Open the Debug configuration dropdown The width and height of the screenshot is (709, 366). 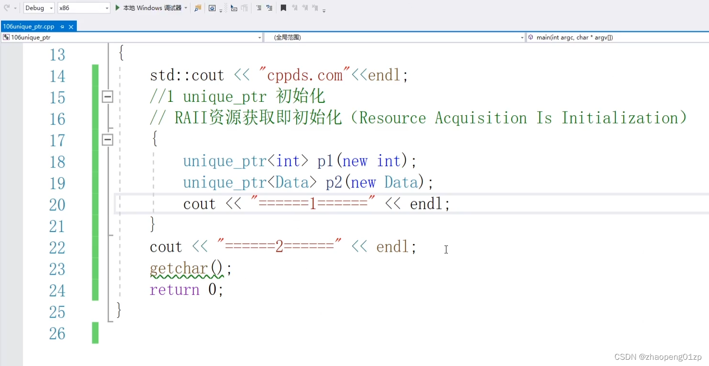pos(39,8)
